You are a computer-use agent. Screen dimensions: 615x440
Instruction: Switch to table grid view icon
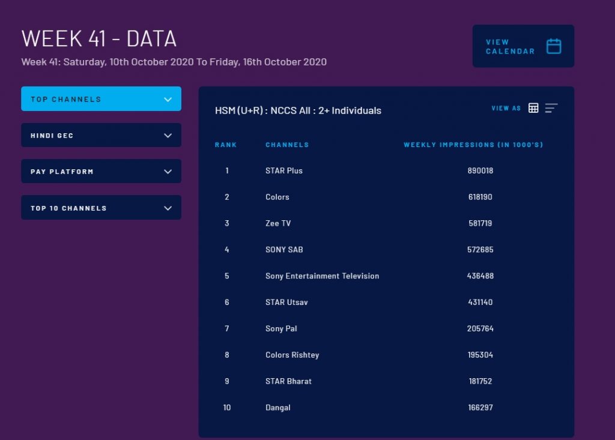(533, 108)
